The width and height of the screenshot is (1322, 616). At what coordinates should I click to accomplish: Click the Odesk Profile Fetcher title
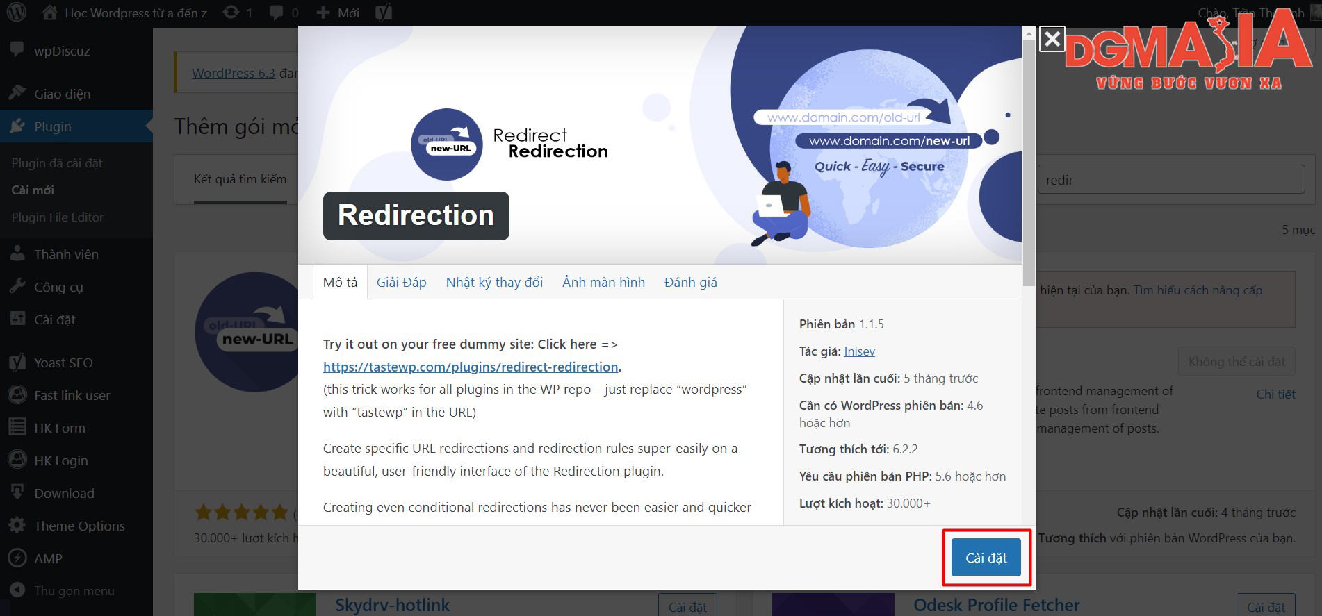coord(997,605)
